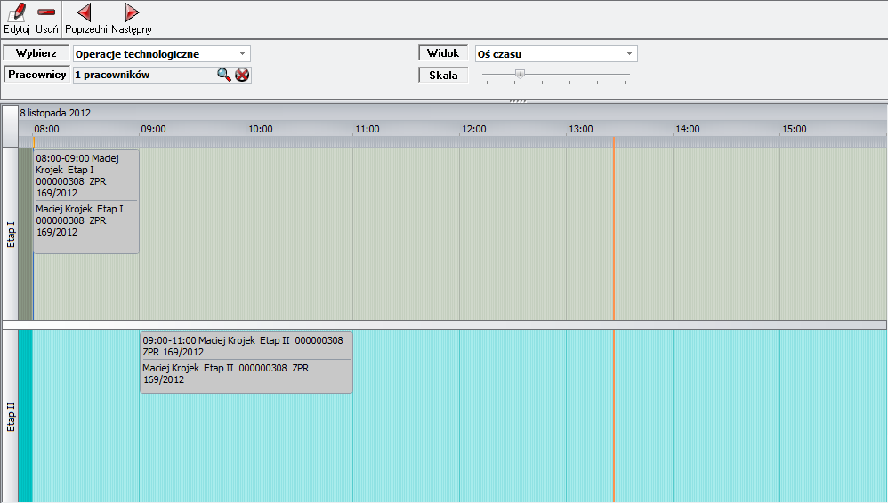Click the 08:00 time label
This screenshot has width=888, height=503.
pyautogui.click(x=46, y=129)
